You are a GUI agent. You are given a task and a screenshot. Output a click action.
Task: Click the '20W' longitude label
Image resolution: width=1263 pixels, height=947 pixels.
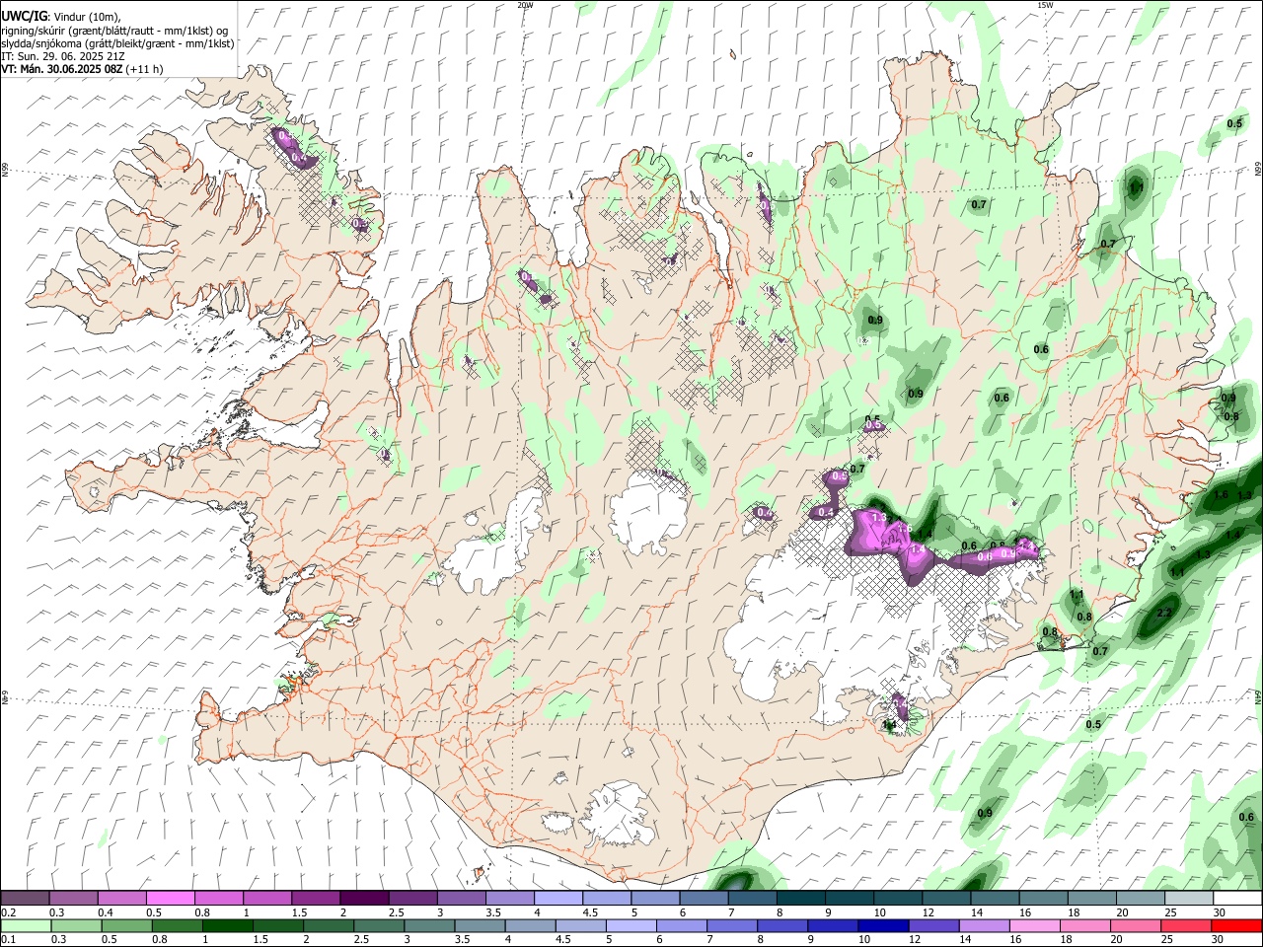tap(525, 5)
